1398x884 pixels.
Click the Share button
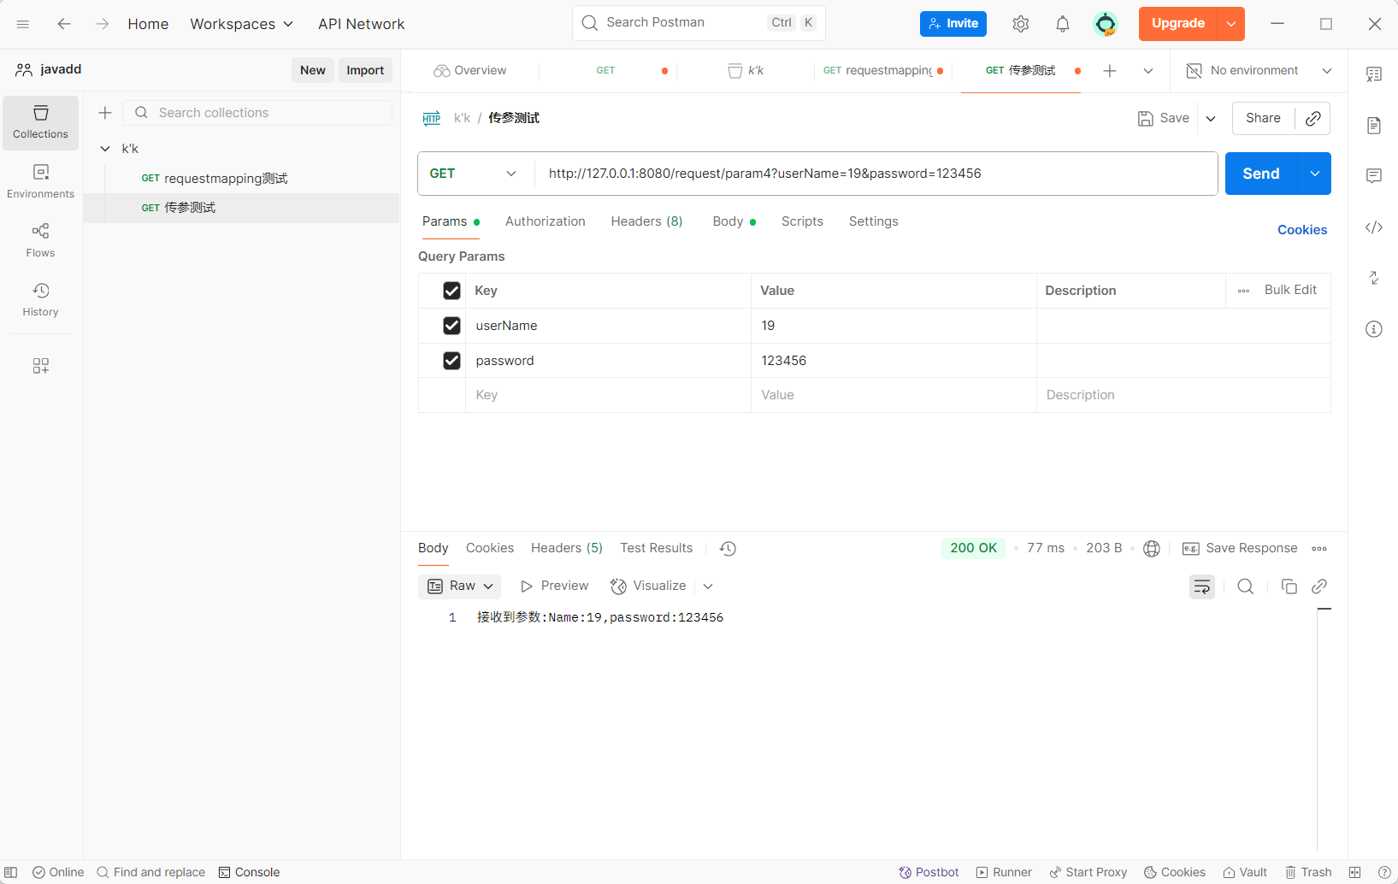(1263, 119)
